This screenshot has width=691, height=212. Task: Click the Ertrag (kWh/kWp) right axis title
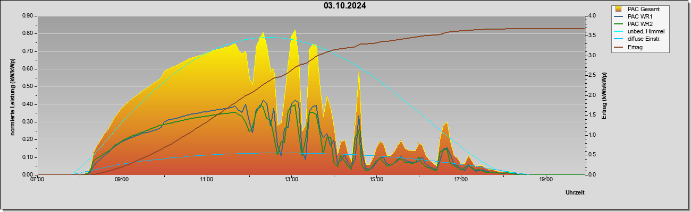[604, 95]
